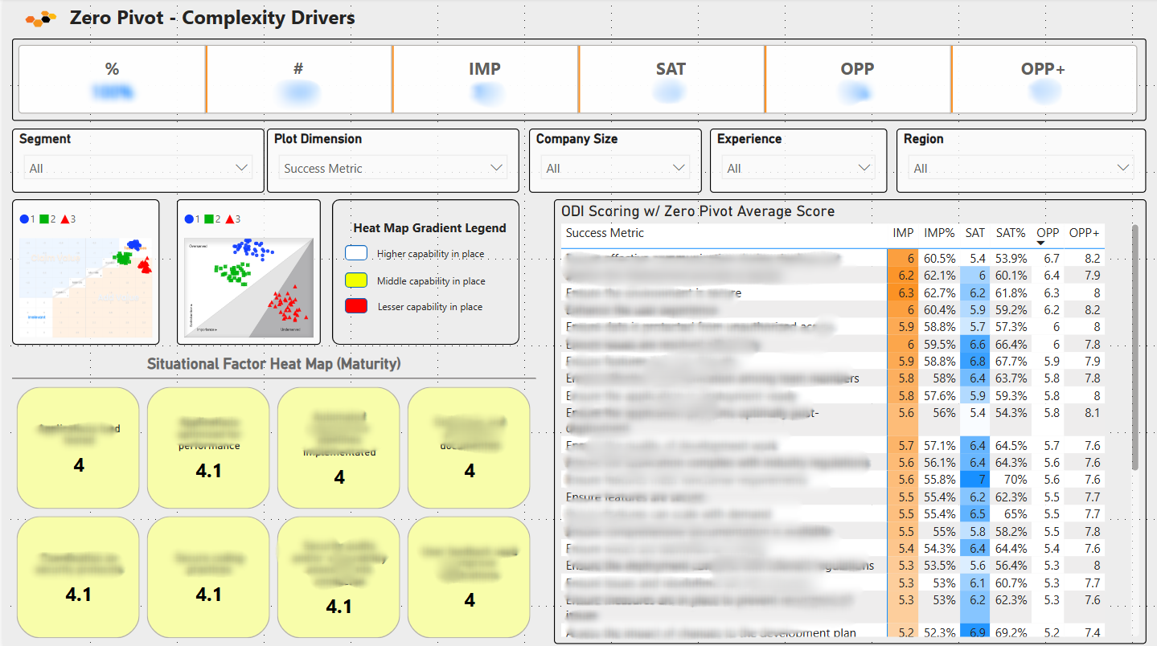Sort table by IMP% column header
This screenshot has height=646, width=1157.
[939, 233]
